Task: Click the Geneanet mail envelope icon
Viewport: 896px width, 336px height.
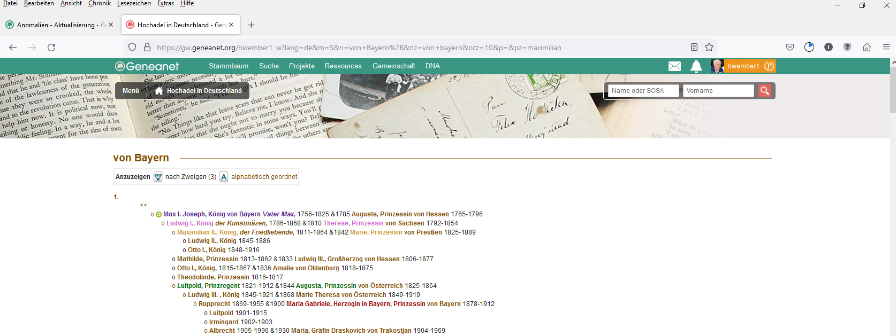Action: (674, 66)
